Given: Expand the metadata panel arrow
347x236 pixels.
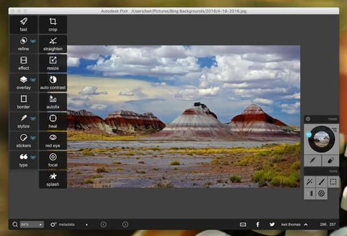Looking at the screenshot, I should (x=87, y=224).
